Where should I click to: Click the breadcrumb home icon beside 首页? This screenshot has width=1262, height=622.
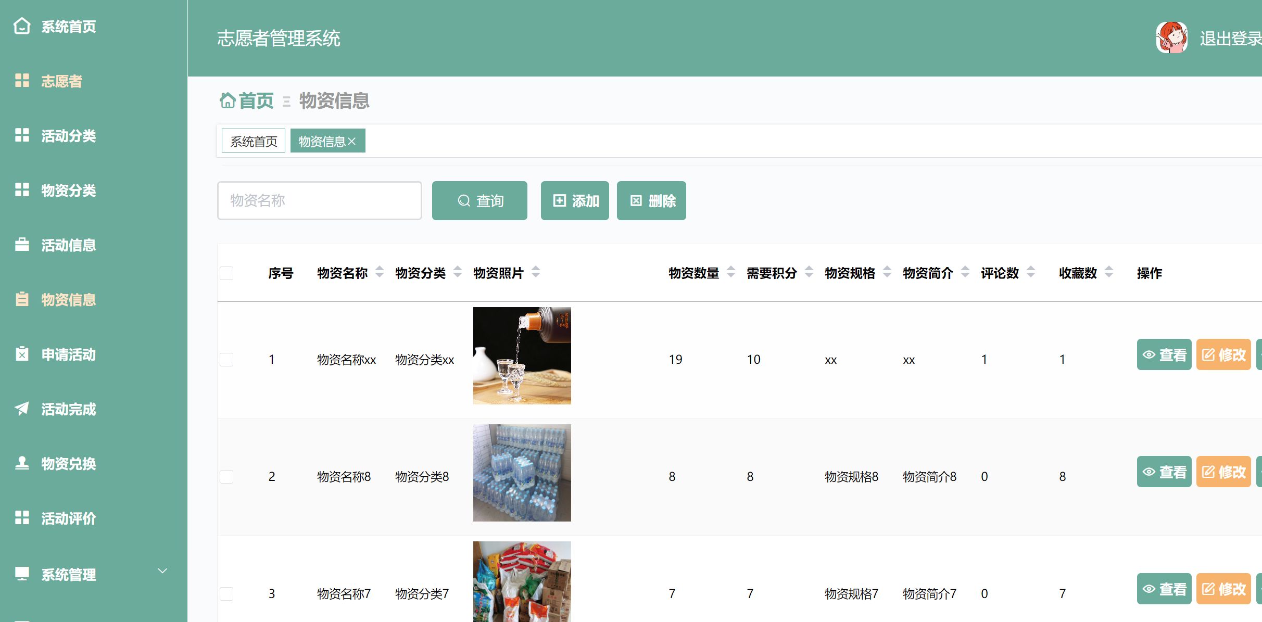[x=227, y=100]
